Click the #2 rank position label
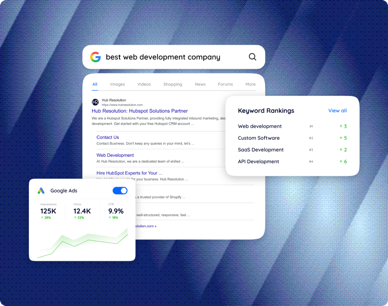Viewport: 388px width, 306px height. (x=311, y=138)
